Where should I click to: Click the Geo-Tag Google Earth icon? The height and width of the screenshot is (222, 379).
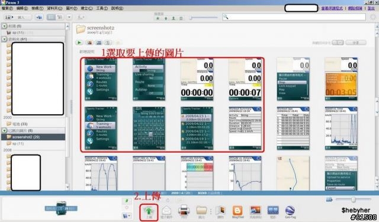click(290, 210)
